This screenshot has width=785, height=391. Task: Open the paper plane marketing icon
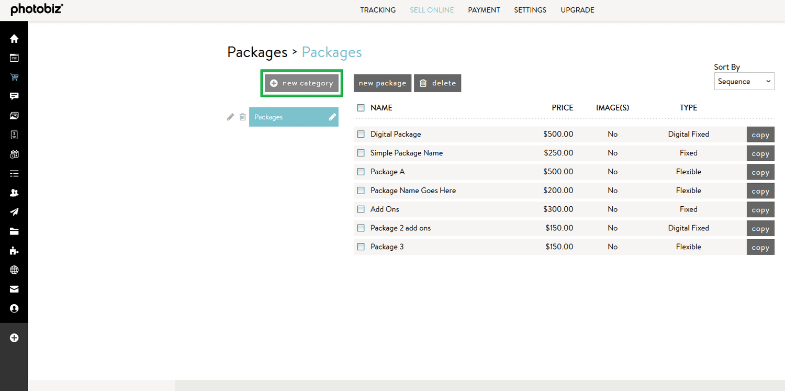(x=14, y=212)
